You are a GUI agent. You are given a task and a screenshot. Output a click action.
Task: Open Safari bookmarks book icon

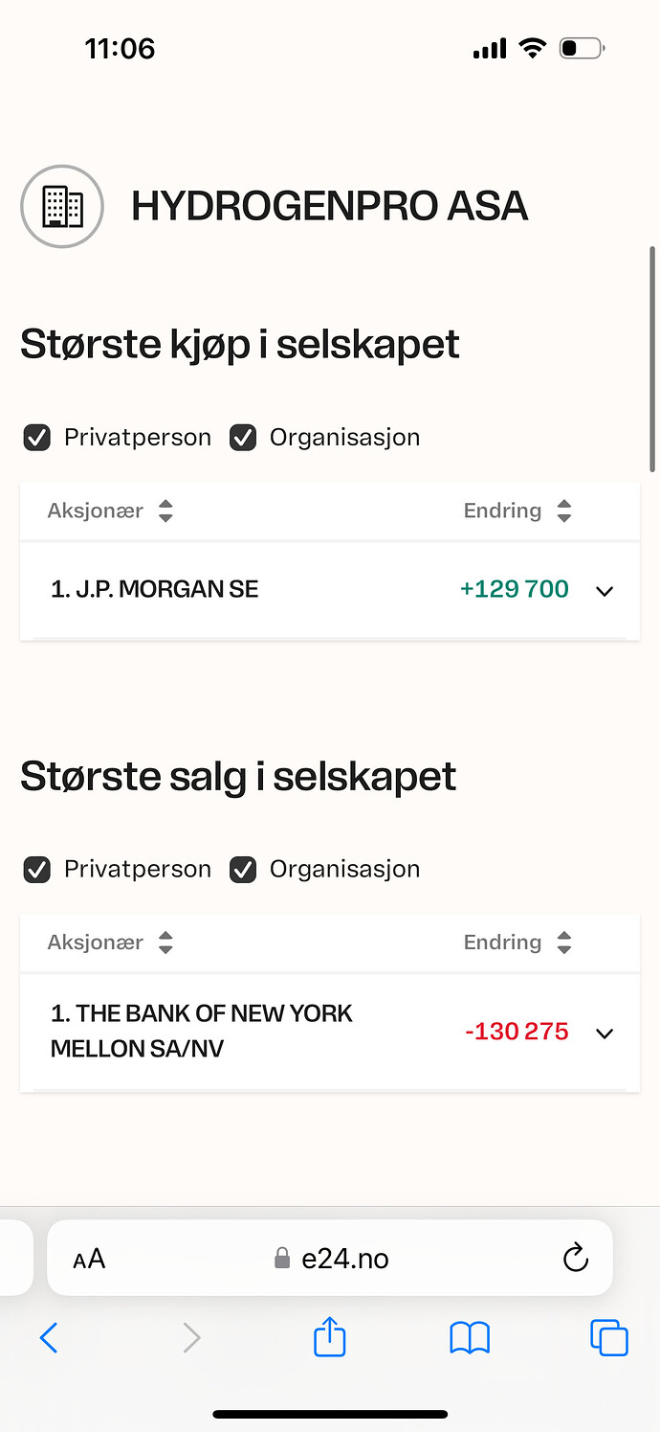470,1337
